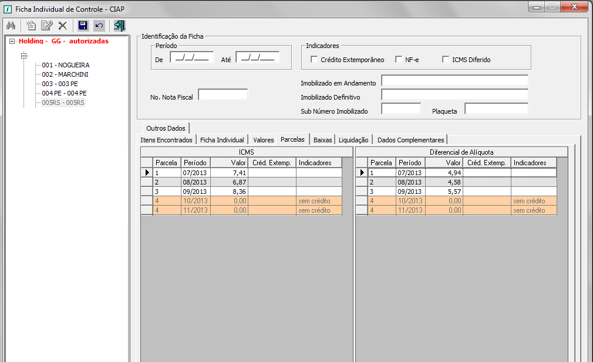Image resolution: width=593 pixels, height=362 pixels.
Task: Open the Dados Complementares tab
Action: coord(410,140)
